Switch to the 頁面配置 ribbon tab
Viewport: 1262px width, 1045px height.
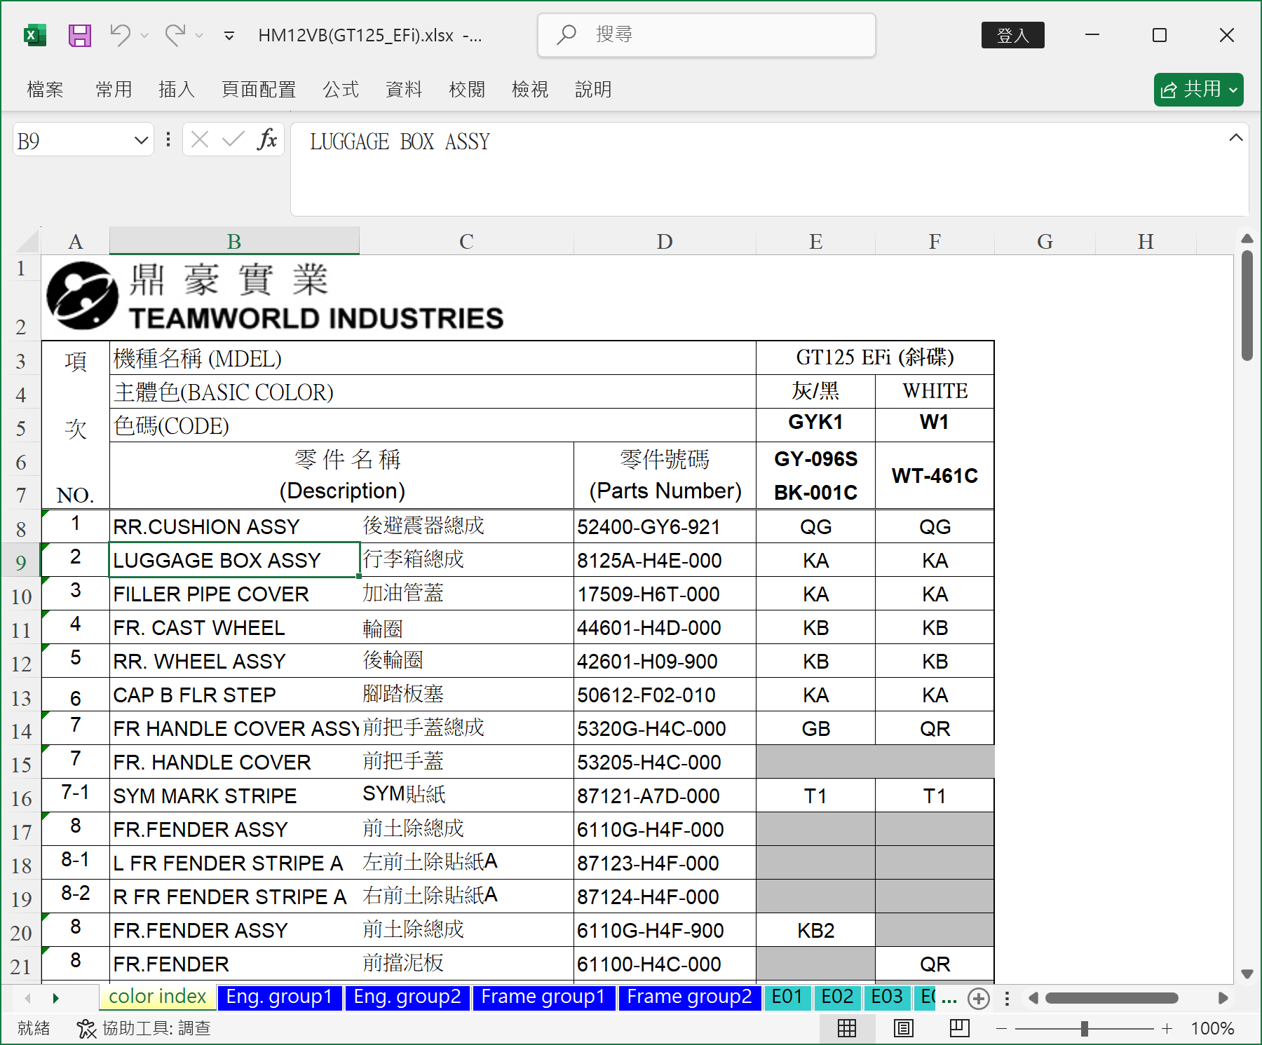point(259,90)
